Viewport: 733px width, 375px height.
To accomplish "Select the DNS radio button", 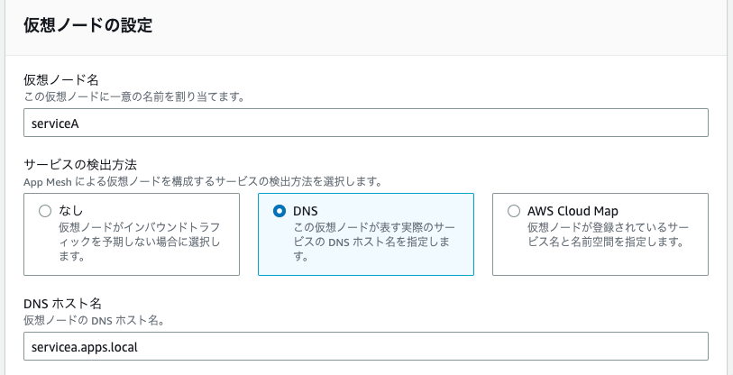I will pos(279,211).
